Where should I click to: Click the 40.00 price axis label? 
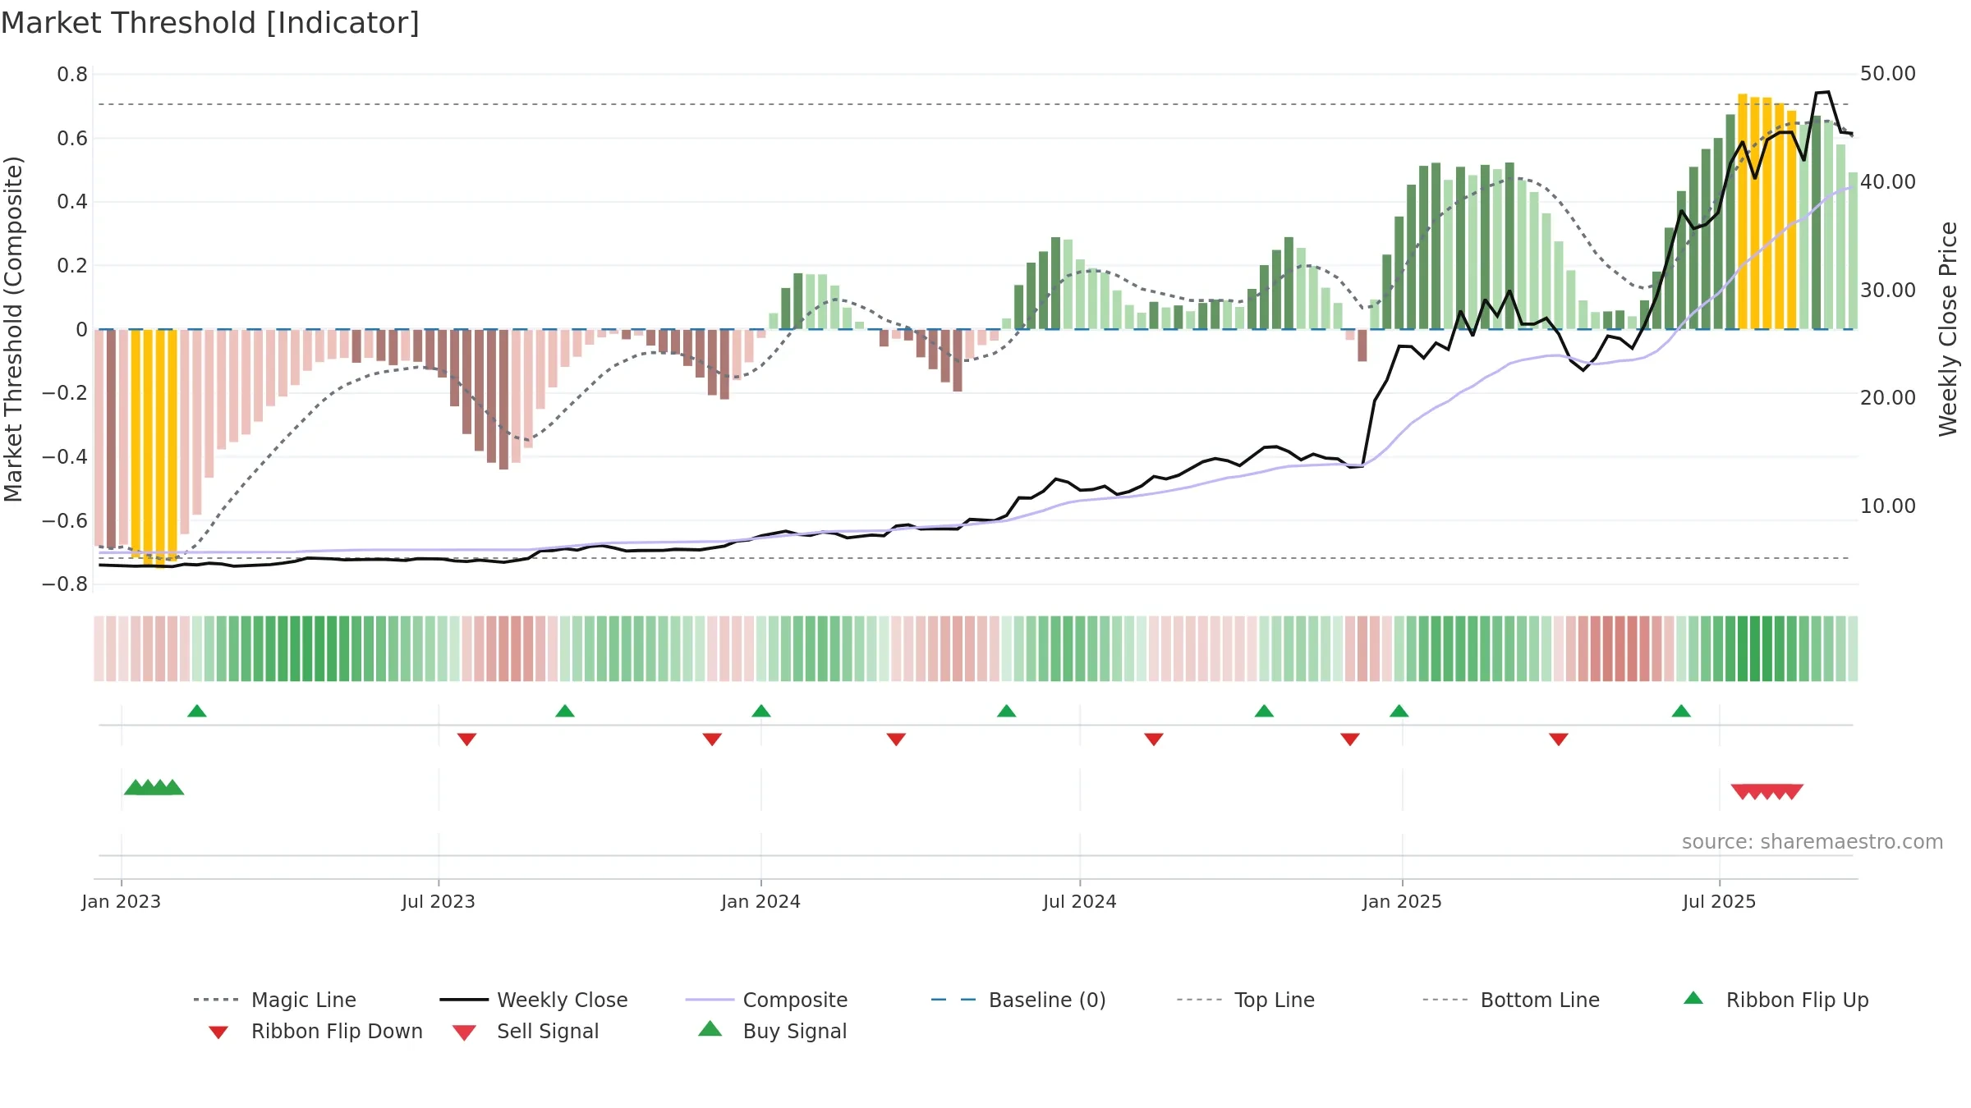click(x=1888, y=181)
